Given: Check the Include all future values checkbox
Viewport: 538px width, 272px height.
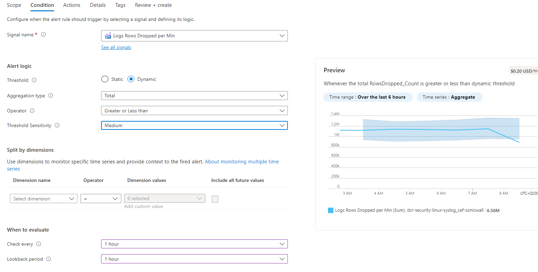Looking at the screenshot, I should tap(215, 199).
